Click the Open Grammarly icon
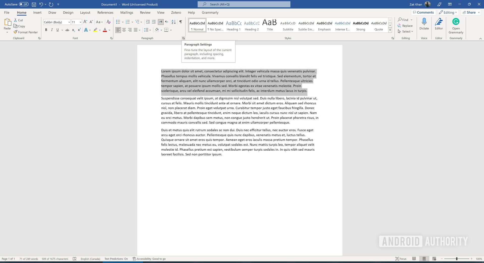The width and height of the screenshot is (484, 263). [x=456, y=24]
